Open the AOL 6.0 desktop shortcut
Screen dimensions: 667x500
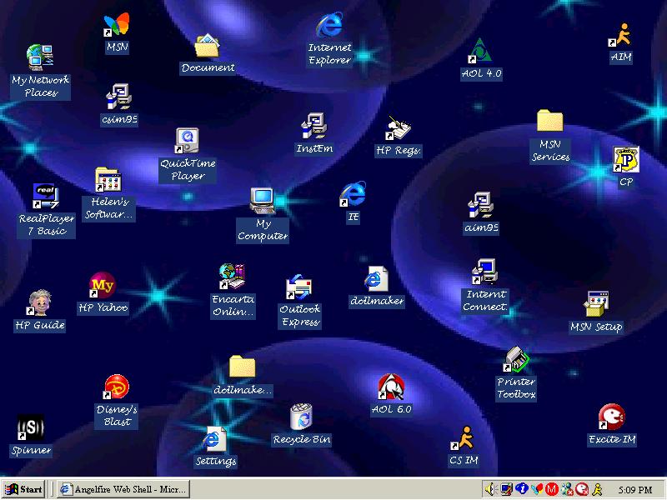click(391, 387)
